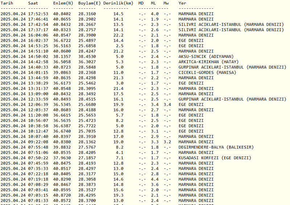Click the Enlem(N) column header
Viewport: 290px width, 205px height.
[63, 3]
